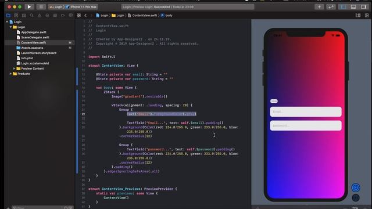372x209 pixels.
Task: Open the Debug navigator
Action: tap(55, 16)
